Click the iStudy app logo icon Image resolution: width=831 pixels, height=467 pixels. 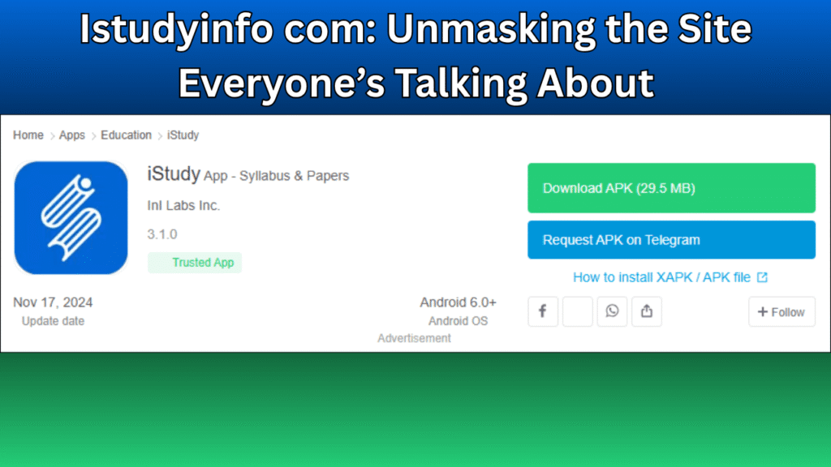point(71,217)
